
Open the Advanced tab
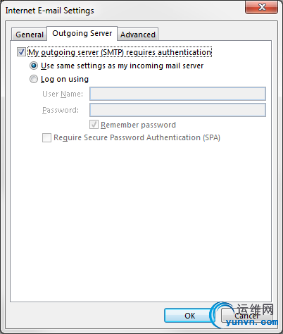pos(138,35)
